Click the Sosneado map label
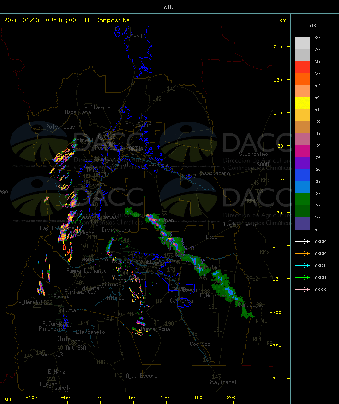 (65, 297)
